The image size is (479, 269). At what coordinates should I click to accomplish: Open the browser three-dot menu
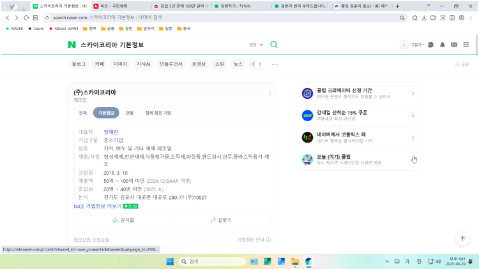pos(471,18)
